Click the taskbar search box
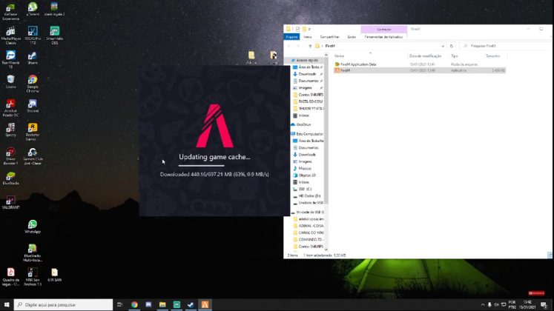 click(64, 304)
